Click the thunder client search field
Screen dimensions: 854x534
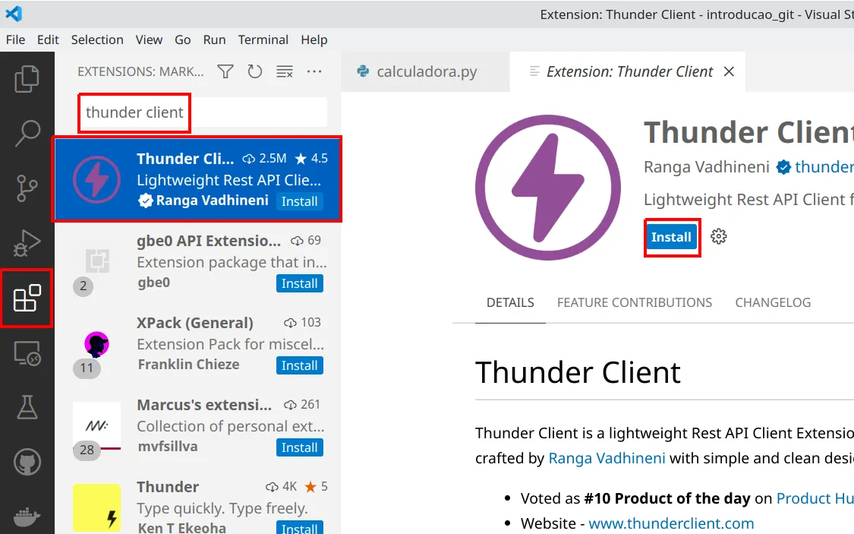(203, 112)
